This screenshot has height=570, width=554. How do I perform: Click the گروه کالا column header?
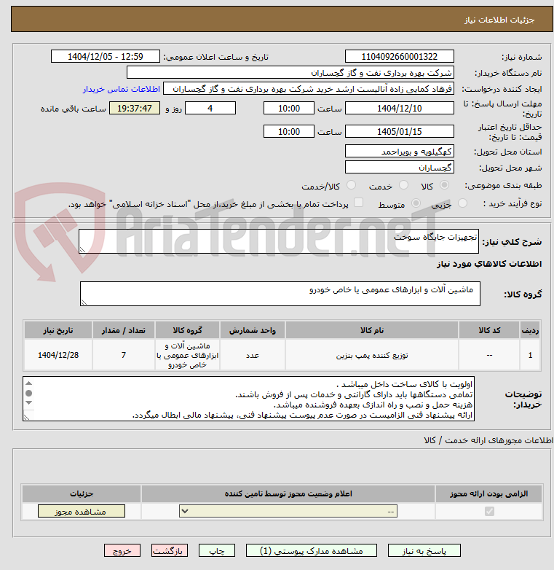click(x=187, y=330)
